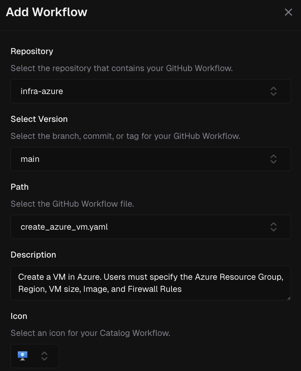Image resolution: width=301 pixels, height=371 pixels.
Task: Click the Add Workflow dialog title
Action: (x=46, y=12)
